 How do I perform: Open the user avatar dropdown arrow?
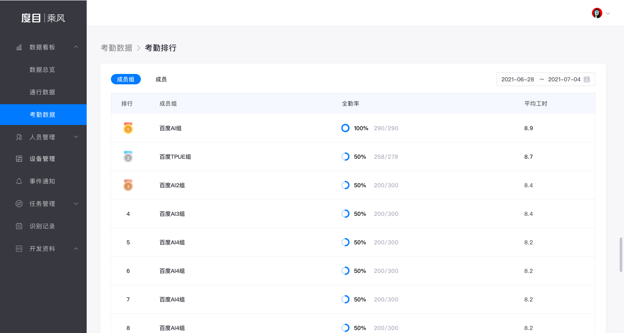pos(608,13)
